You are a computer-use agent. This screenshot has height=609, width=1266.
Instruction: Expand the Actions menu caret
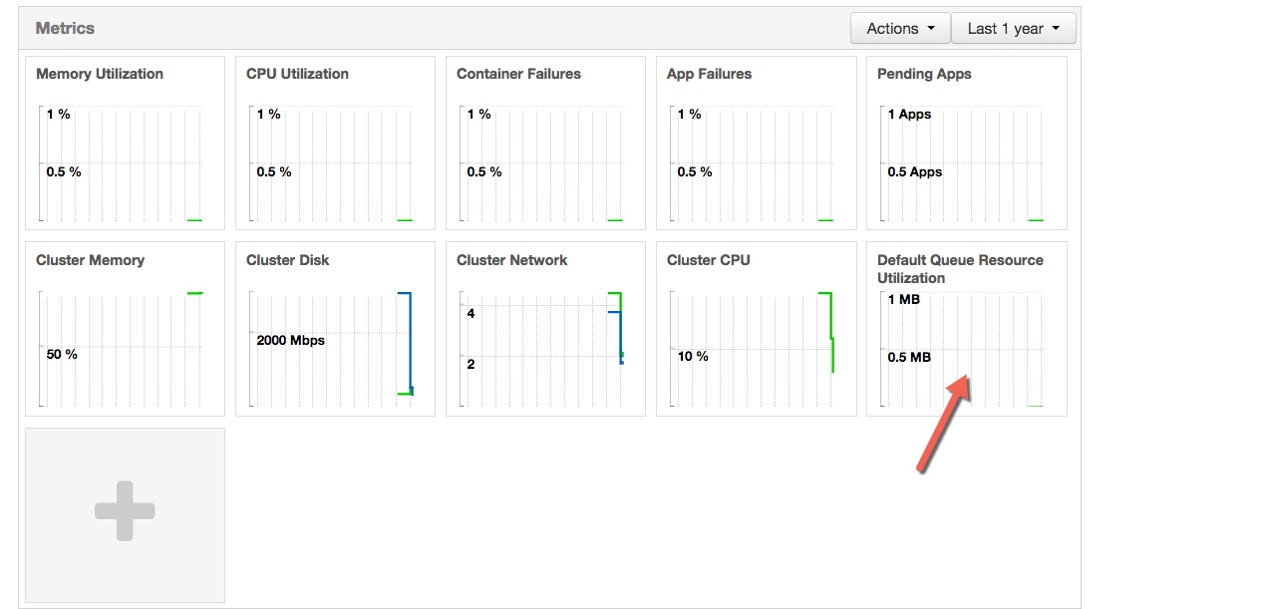click(934, 29)
